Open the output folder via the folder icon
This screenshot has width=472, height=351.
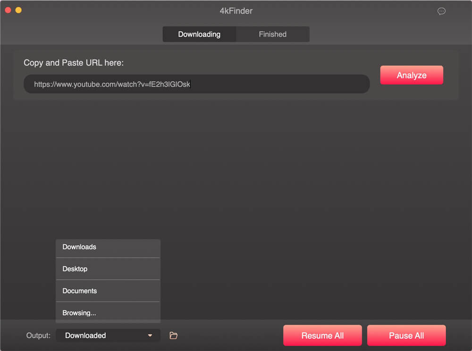173,335
